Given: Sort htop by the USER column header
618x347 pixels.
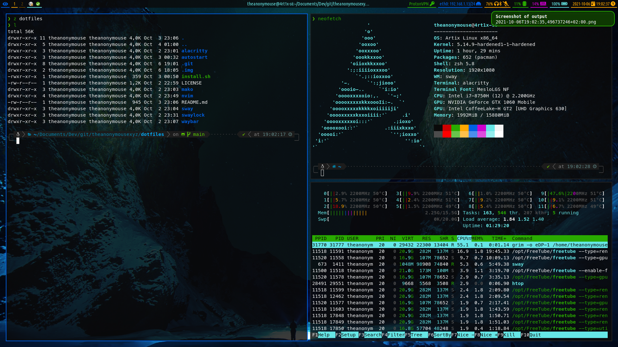Looking at the screenshot, I should [353, 238].
